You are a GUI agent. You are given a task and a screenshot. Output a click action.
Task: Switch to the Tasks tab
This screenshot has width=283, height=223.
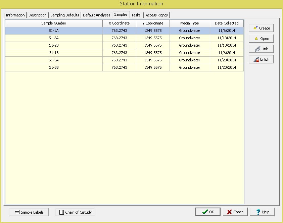136,15
